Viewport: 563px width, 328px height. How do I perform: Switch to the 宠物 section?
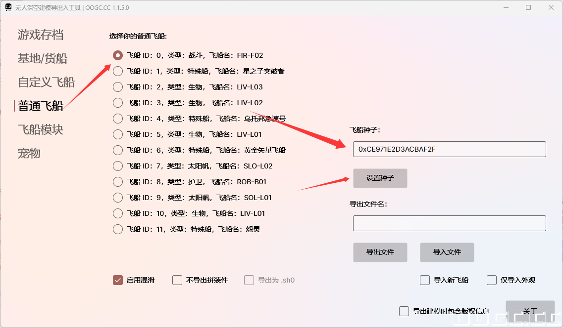(30, 153)
